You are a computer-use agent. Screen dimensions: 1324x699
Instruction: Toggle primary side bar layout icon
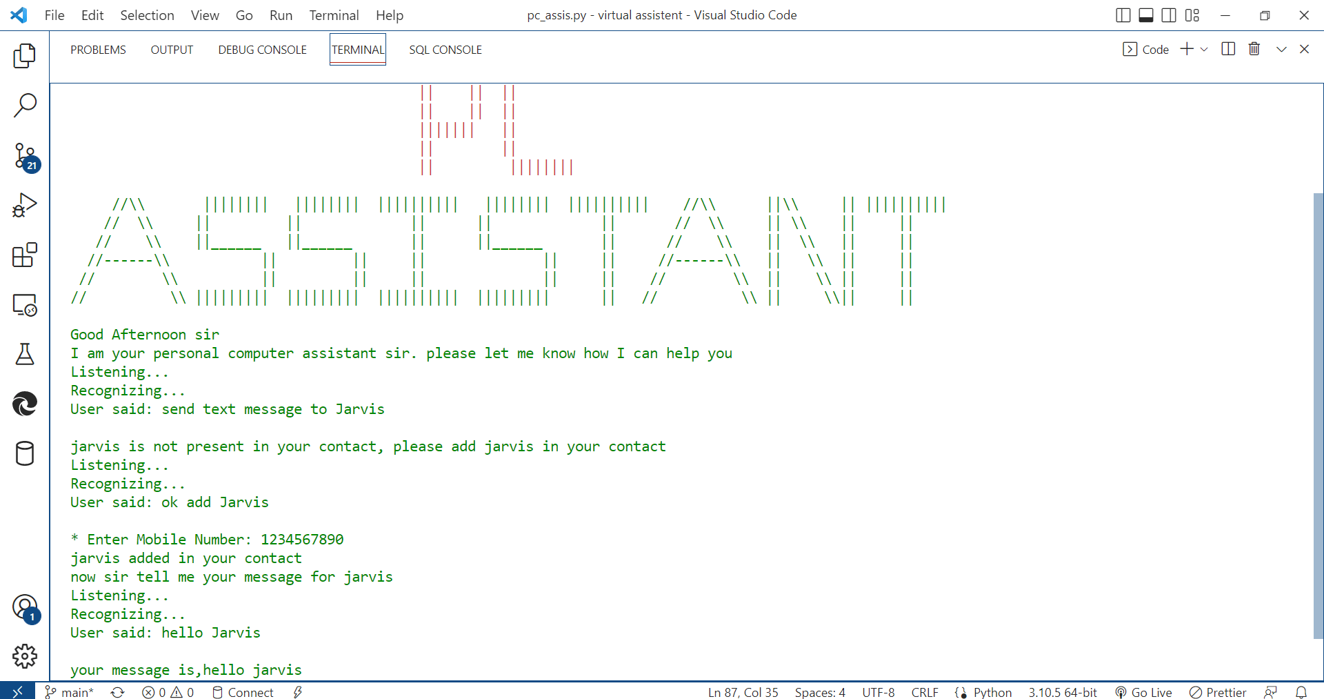[1123, 15]
